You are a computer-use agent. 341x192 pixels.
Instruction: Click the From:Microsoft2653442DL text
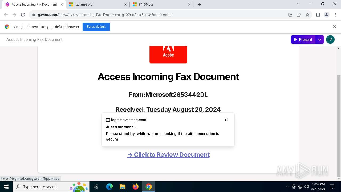click(168, 95)
